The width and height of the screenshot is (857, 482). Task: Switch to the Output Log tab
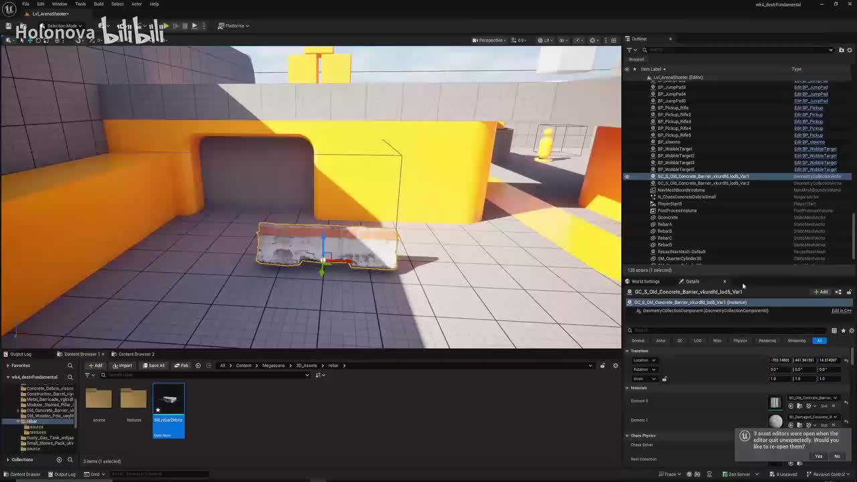click(20, 354)
